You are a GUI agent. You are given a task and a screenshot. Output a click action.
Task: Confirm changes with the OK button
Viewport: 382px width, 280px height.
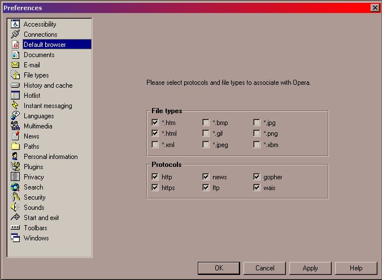[219, 268]
